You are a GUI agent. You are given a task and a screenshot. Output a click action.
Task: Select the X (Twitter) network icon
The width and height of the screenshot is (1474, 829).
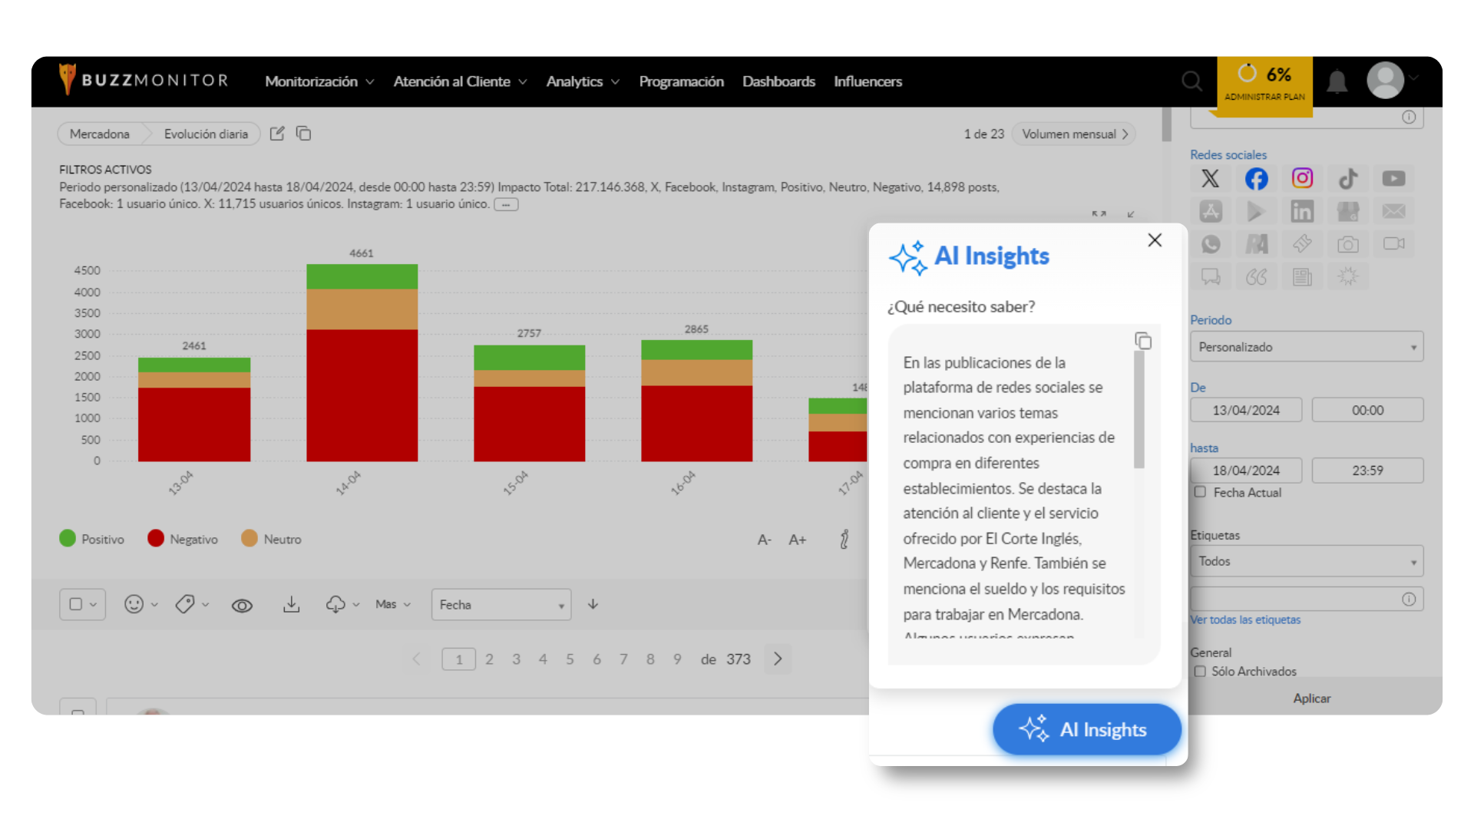pyautogui.click(x=1211, y=179)
